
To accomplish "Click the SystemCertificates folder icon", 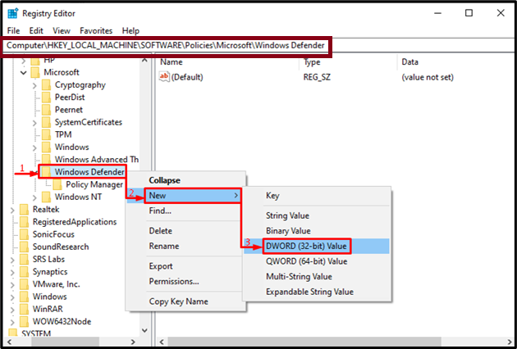I will [47, 122].
